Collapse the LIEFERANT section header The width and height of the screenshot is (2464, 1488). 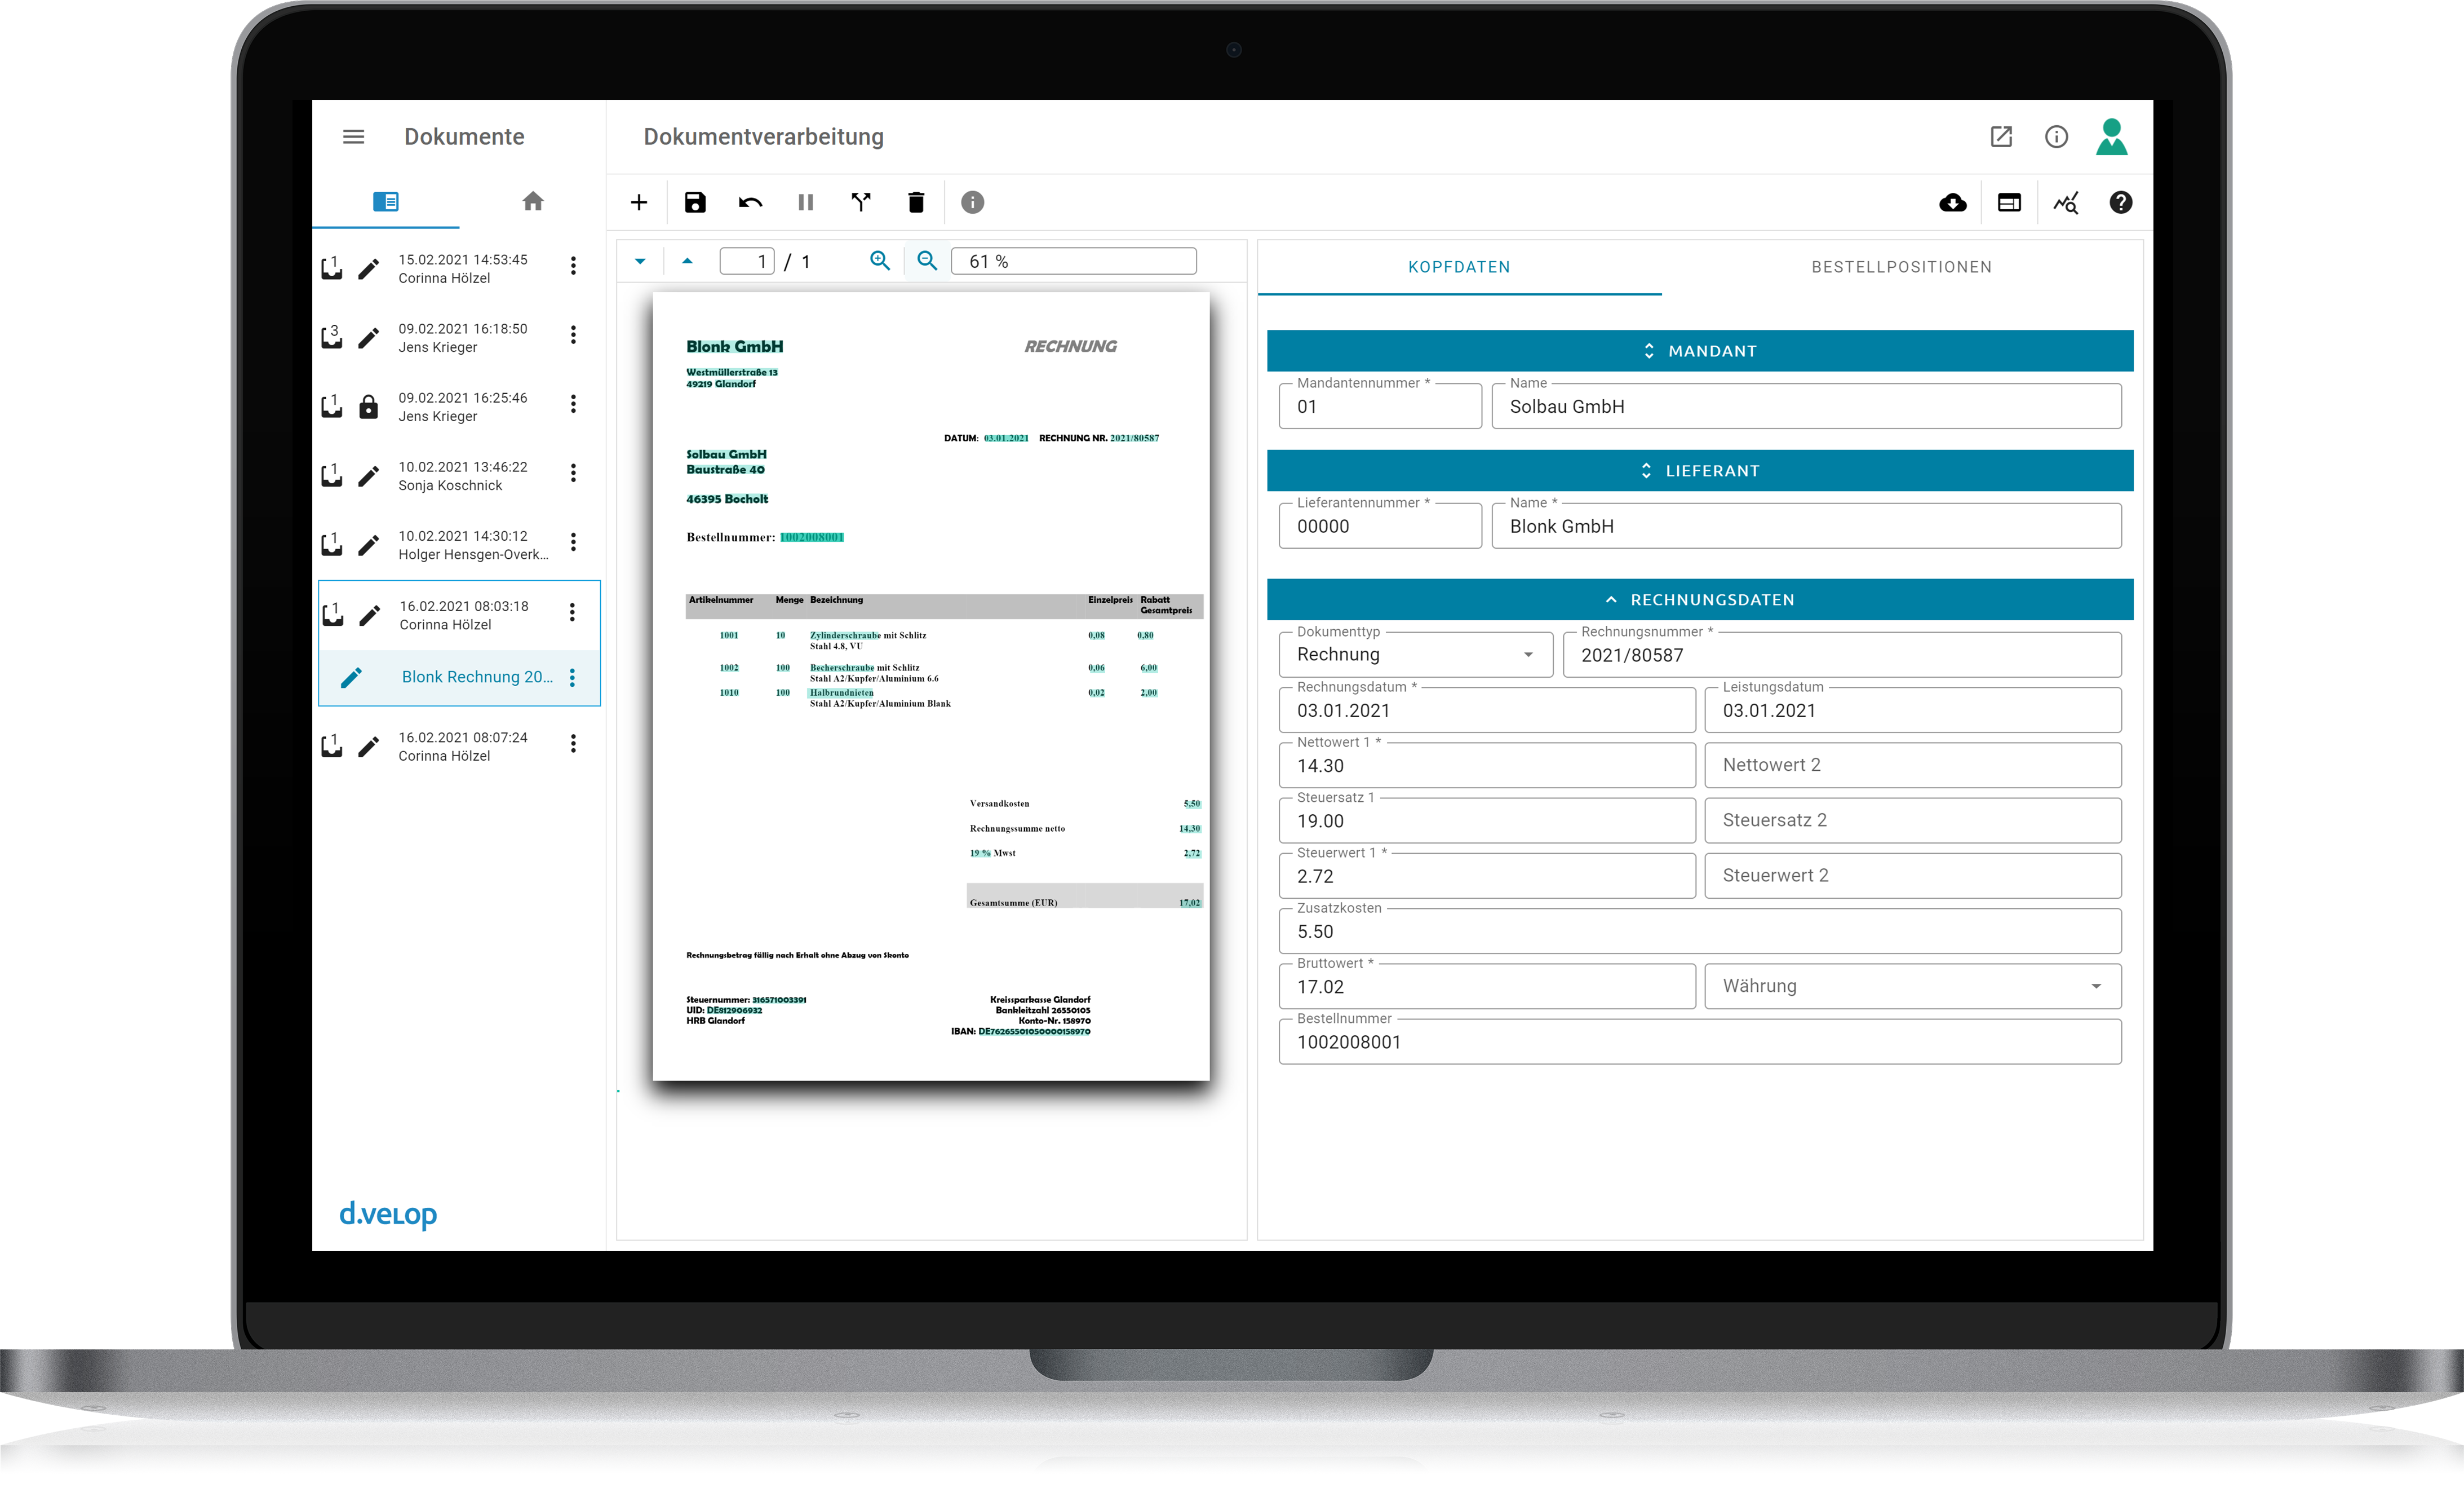point(1700,471)
